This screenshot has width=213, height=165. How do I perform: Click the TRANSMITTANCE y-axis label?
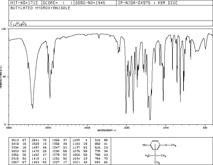[1, 77]
